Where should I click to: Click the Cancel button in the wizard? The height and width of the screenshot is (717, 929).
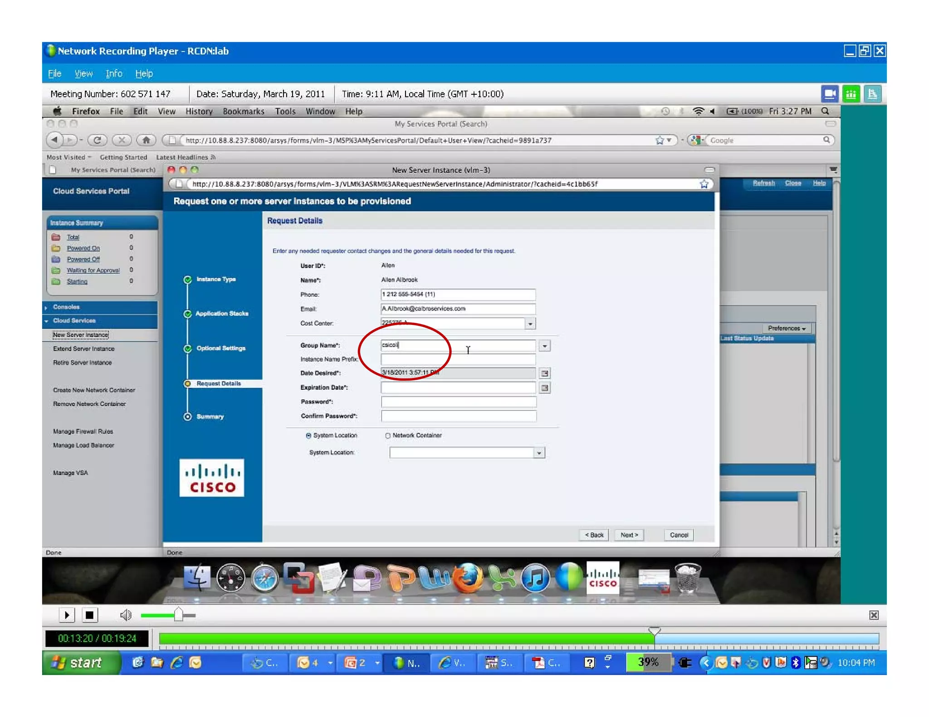pos(679,535)
